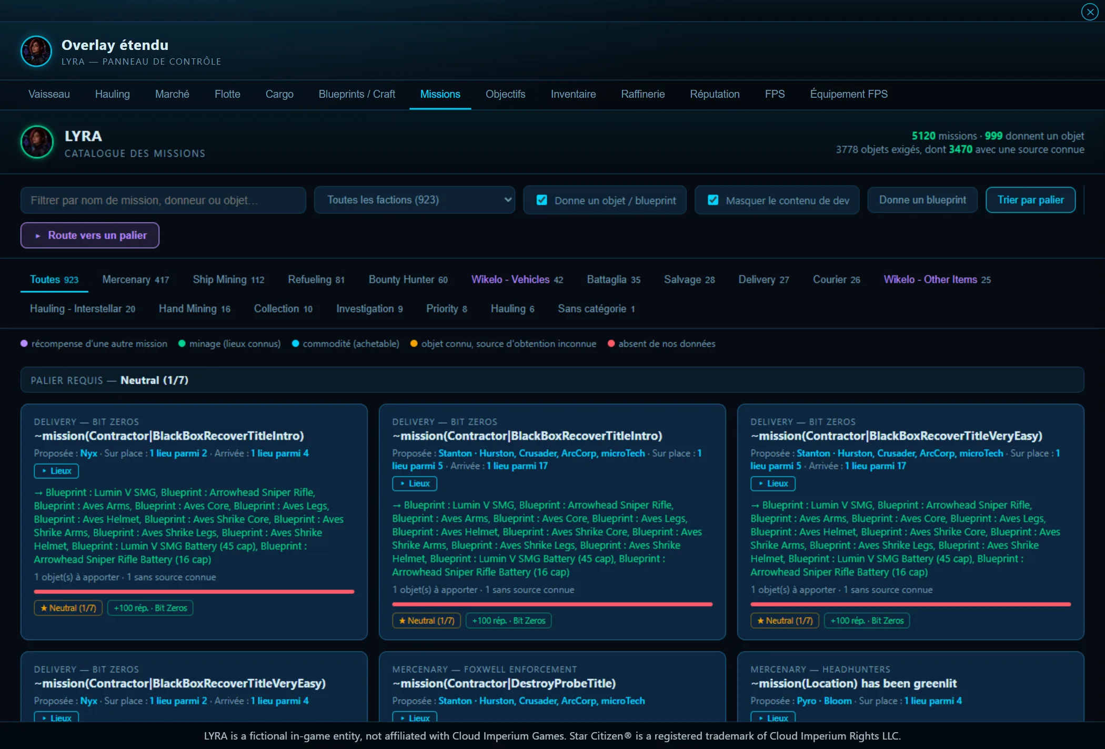1105x749 pixels.
Task: Click the red progress bar in the third card
Action: pos(910,604)
